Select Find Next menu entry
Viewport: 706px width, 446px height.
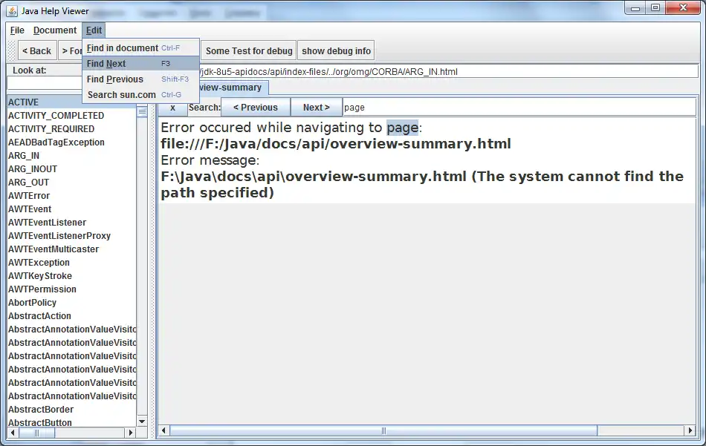(140, 63)
